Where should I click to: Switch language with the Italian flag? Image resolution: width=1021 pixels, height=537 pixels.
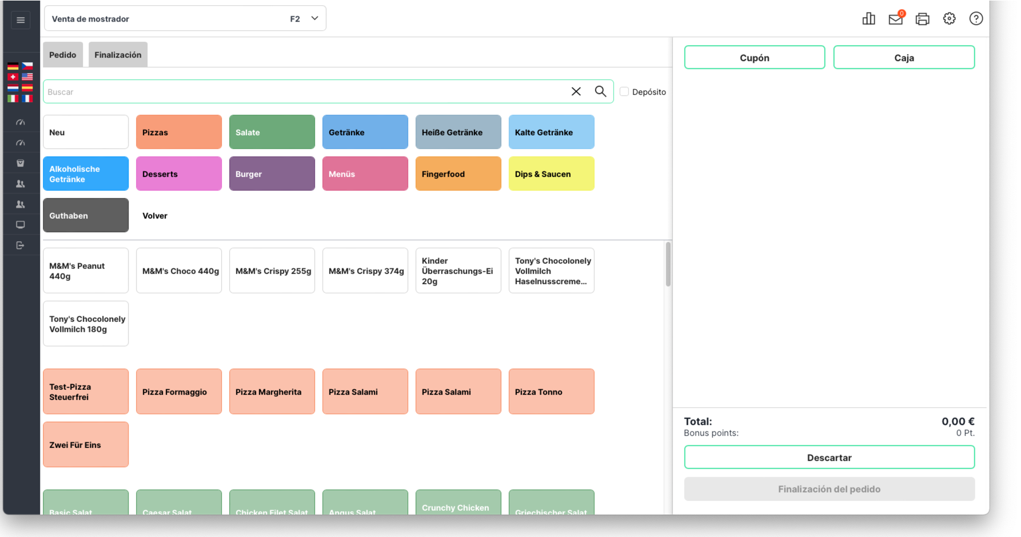[13, 99]
